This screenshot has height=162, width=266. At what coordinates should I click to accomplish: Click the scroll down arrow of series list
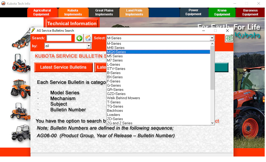[x=212, y=123]
